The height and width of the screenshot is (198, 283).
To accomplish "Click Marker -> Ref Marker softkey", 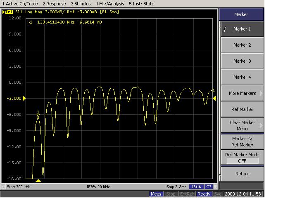I will point(242,141).
